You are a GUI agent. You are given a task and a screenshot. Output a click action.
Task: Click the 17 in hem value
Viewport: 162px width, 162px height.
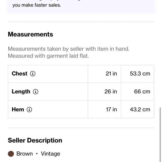111,110
